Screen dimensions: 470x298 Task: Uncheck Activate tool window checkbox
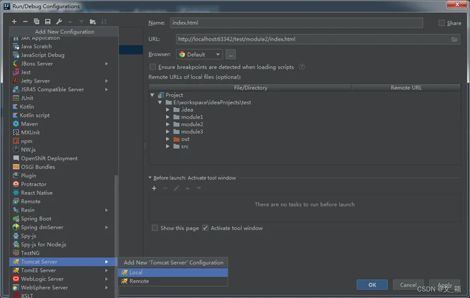click(205, 228)
